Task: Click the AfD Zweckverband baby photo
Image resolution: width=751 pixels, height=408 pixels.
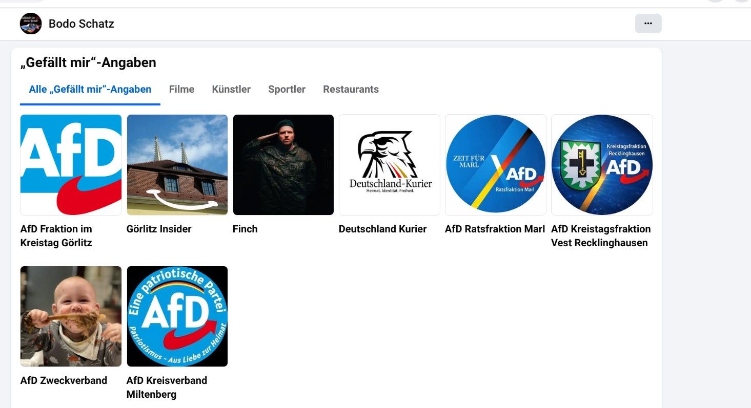Action: click(71, 316)
